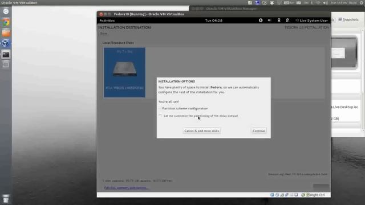The width and height of the screenshot is (365, 205).
Task: Click 'Cancel & add more disks' button
Action: click(x=201, y=131)
